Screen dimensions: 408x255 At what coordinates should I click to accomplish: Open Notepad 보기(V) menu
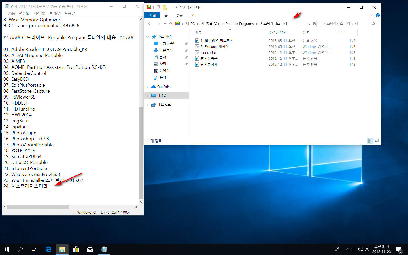pos(55,13)
